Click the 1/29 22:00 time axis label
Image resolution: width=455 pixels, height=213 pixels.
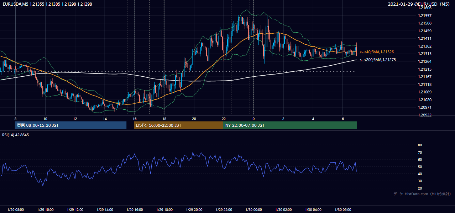click(x=224, y=210)
